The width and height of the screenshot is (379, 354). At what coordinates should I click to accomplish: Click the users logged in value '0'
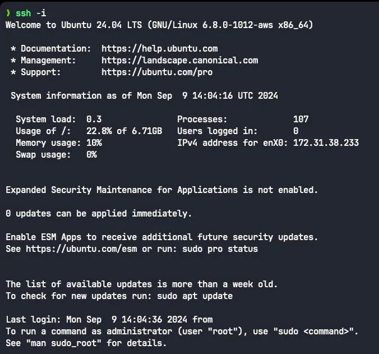click(x=296, y=131)
